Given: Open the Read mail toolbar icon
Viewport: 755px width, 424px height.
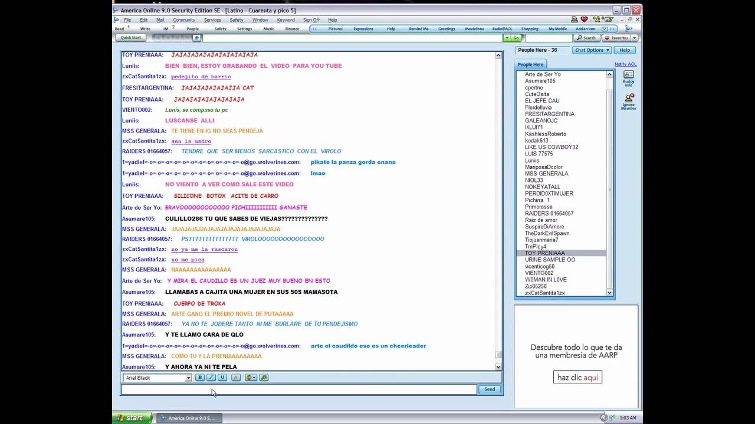Looking at the screenshot, I should tap(121, 28).
